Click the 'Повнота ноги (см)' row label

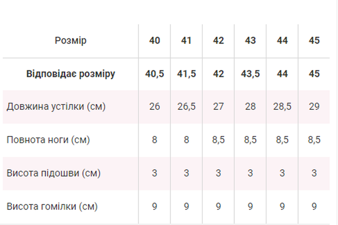pos(48,140)
